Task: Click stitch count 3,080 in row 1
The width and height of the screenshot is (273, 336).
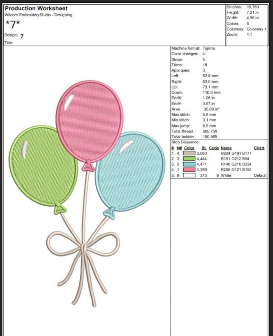Action: click(201, 153)
